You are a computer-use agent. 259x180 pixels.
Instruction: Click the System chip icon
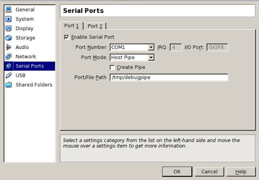pyautogui.click(x=8, y=19)
